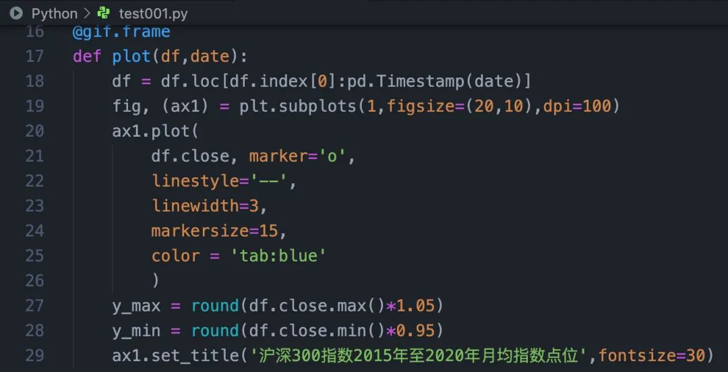Screen dimensions: 728x372
Task: Click 'ax1.set_title' on line 29
Action: point(175,356)
